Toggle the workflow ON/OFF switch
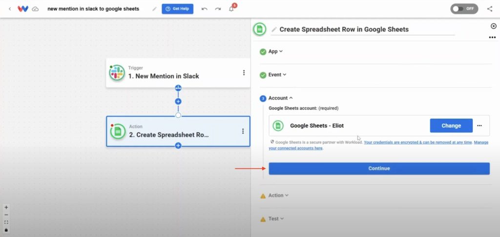Screen dimensions: 500x237 [464, 9]
